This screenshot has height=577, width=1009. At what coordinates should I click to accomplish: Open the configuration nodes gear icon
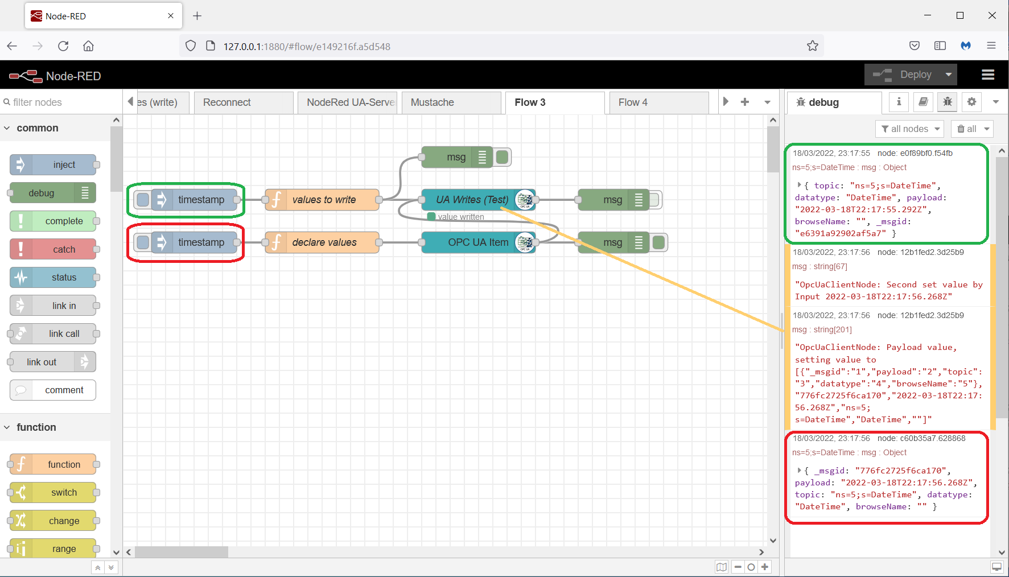click(x=971, y=102)
